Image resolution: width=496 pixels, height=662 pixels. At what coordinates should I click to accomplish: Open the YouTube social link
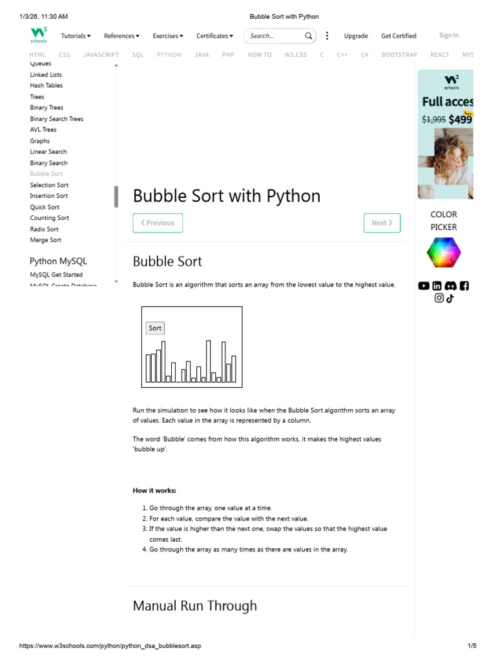click(424, 286)
